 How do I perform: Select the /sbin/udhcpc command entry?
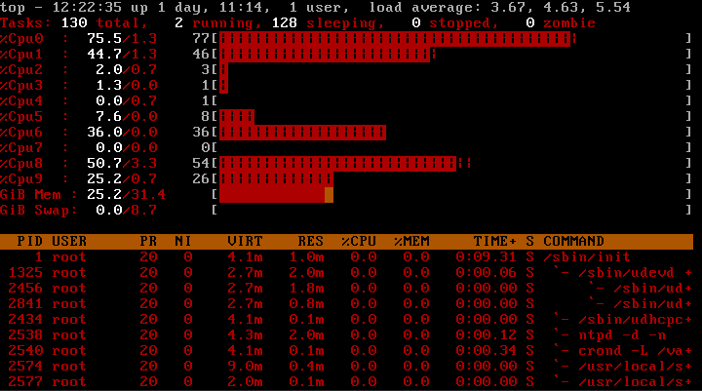635,320
